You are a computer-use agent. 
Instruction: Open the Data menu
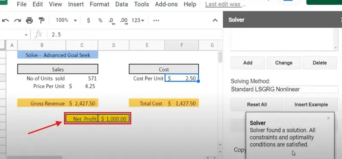coord(121,4)
